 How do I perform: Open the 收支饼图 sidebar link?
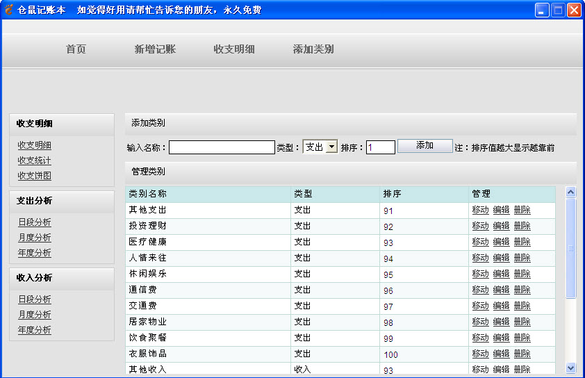tap(34, 176)
